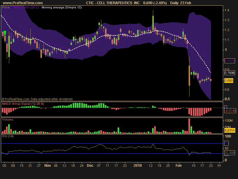The image size is (238, 179).
Task: Click the green up arrow signal marker
Action: pos(5,33)
